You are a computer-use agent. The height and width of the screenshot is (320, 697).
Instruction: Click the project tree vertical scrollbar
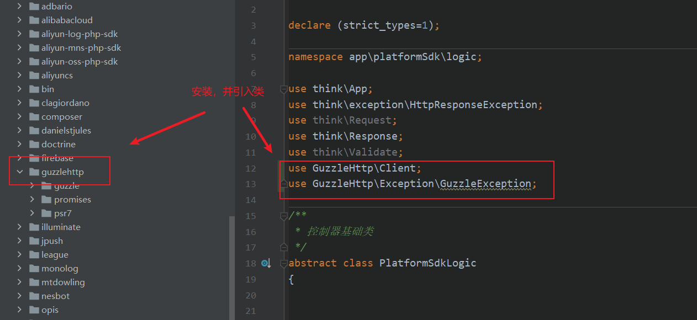[x=232, y=268]
